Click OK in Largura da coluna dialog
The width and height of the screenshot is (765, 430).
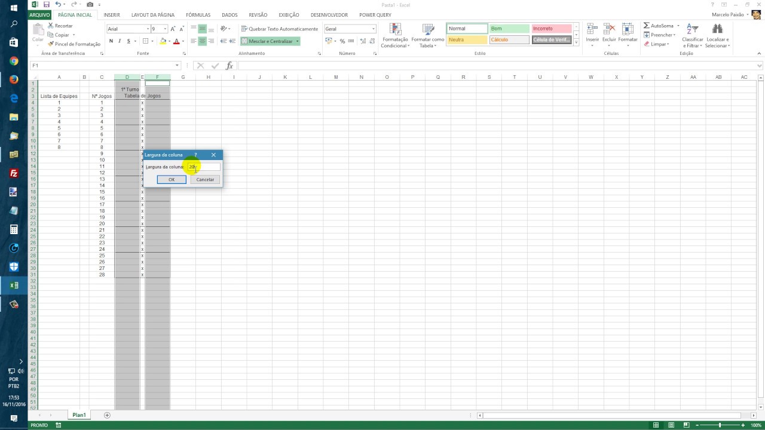172,179
